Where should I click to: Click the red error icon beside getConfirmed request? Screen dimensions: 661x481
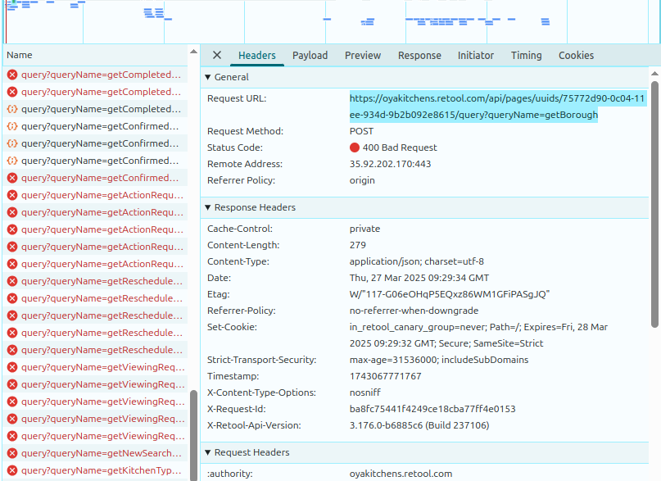tap(12, 178)
